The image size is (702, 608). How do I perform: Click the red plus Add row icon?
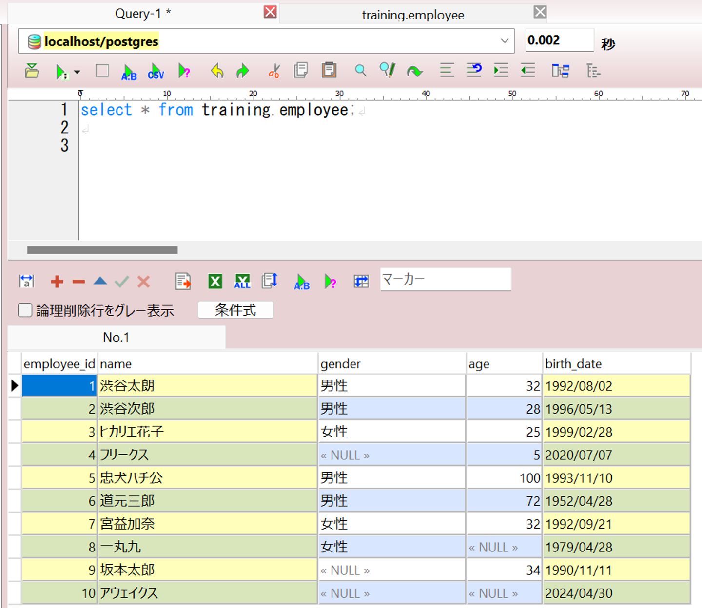[x=57, y=282]
